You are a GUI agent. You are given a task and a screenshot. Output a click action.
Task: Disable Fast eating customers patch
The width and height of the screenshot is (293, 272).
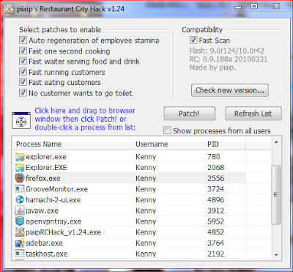click(x=23, y=82)
